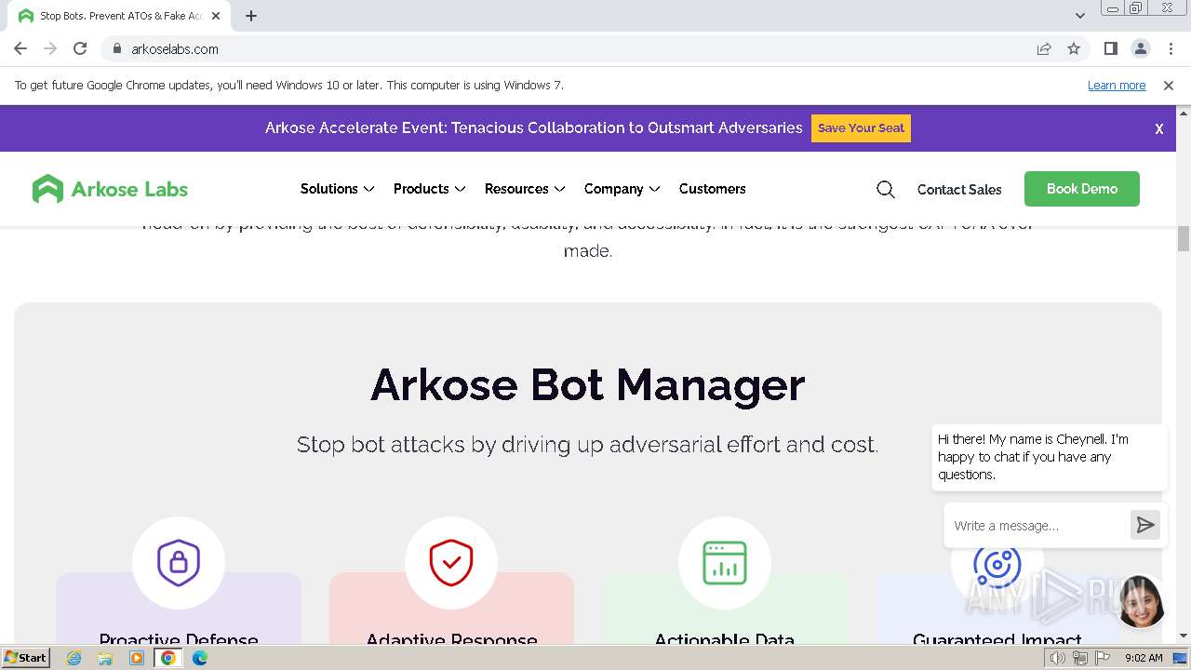View site information lock icon
The width and height of the screenshot is (1191, 670).
(116, 49)
